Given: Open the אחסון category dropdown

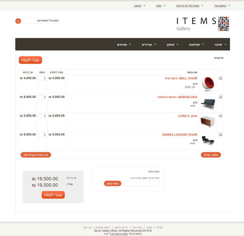Looking at the screenshot, I should pyautogui.click(x=173, y=45).
